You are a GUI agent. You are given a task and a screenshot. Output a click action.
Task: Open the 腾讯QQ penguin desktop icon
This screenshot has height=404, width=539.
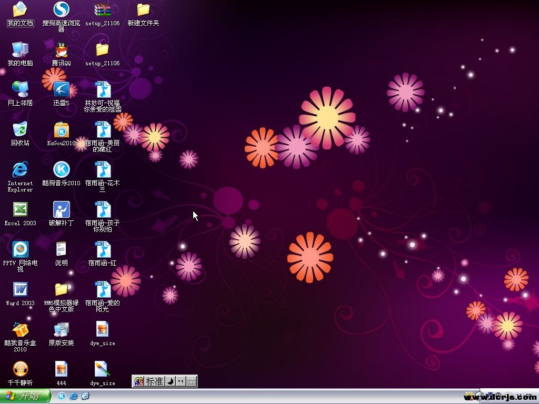click(x=62, y=51)
